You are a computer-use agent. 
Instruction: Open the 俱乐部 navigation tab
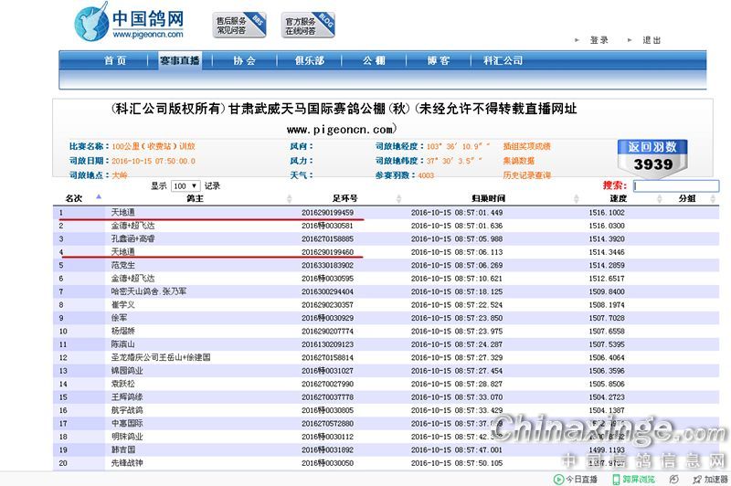(309, 60)
